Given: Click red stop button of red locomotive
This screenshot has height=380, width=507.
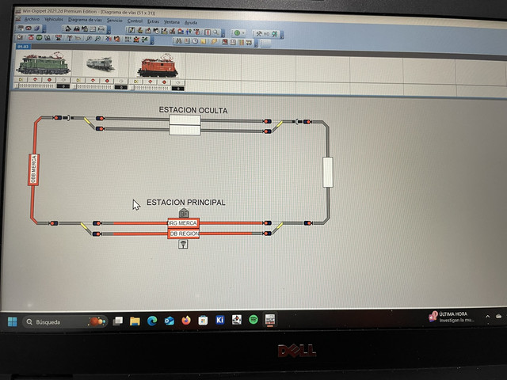Looking at the screenshot, I should (164, 82).
